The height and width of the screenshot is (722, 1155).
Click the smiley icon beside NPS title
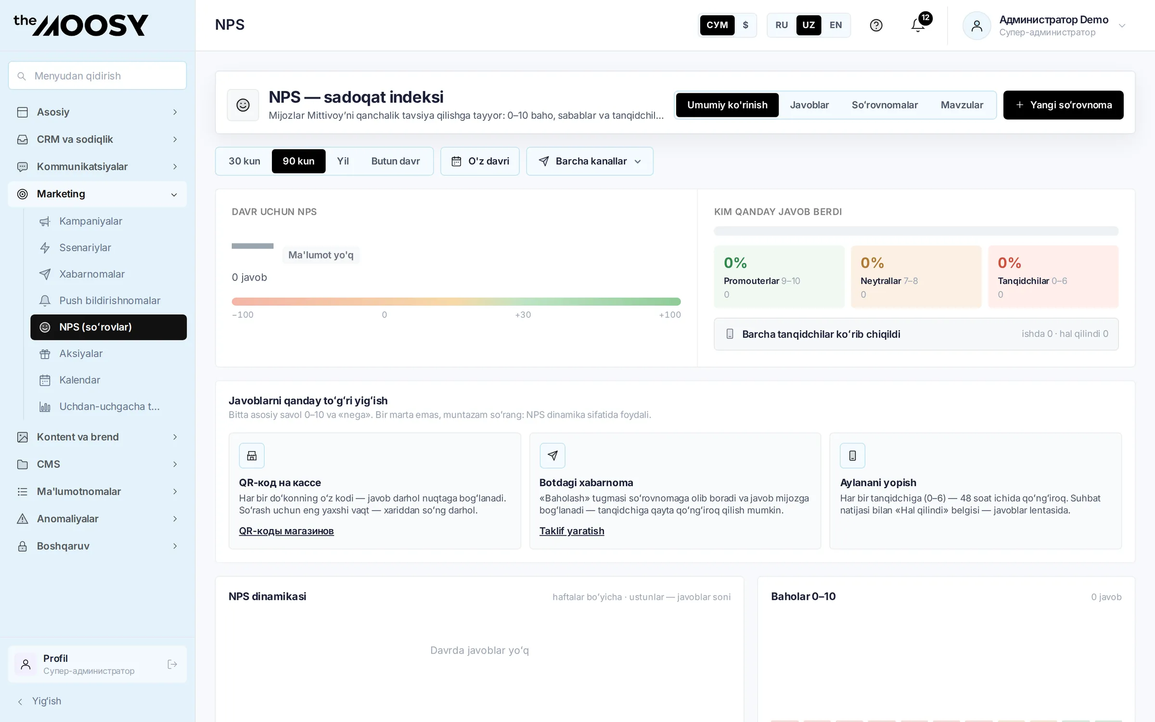[x=243, y=105]
